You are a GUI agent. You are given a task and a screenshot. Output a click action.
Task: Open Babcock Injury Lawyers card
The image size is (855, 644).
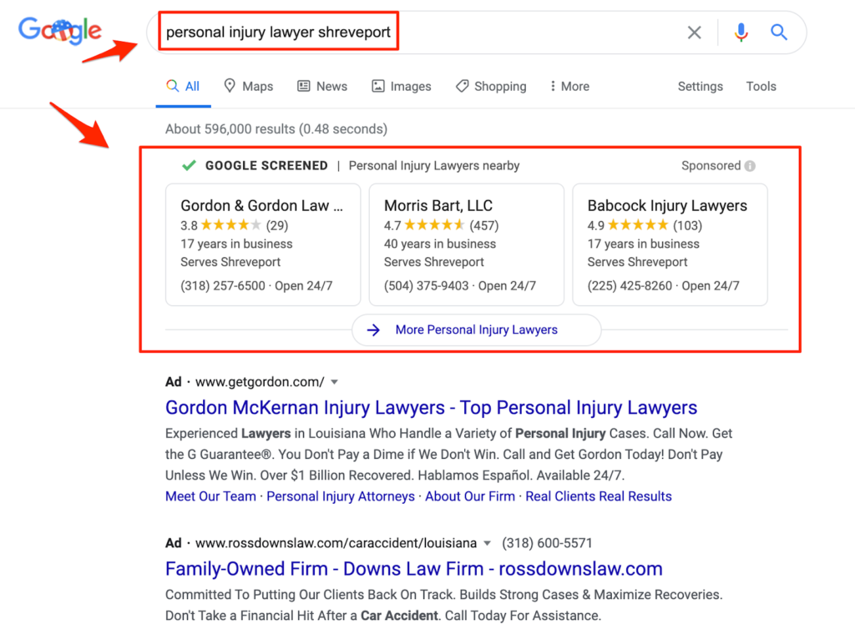click(x=670, y=244)
